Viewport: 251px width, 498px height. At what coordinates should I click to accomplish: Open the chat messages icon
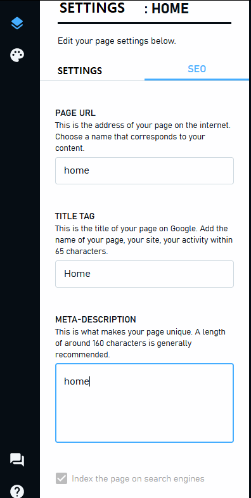pyautogui.click(x=17, y=459)
